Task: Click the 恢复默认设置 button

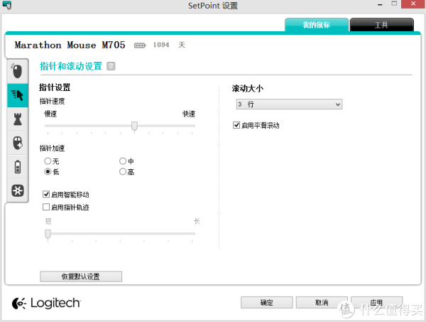Action: [81, 277]
